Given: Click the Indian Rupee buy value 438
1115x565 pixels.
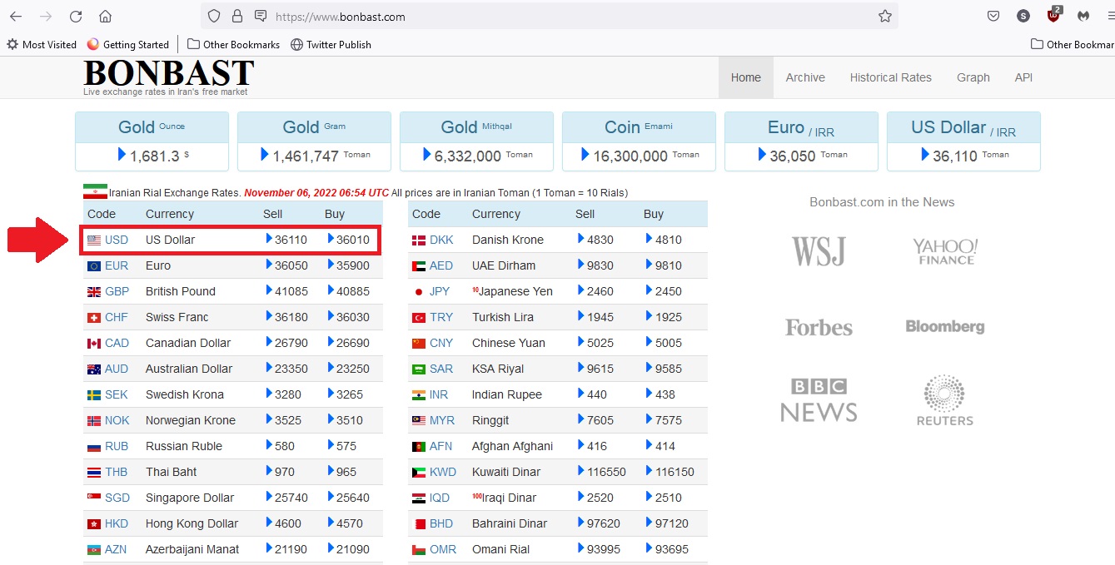Looking at the screenshot, I should point(665,394).
